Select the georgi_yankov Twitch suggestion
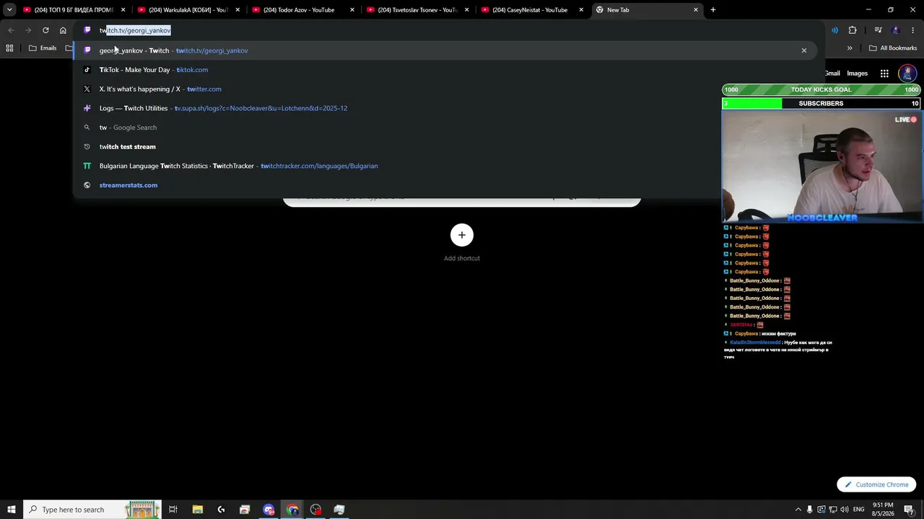The image size is (924, 519). [445, 50]
